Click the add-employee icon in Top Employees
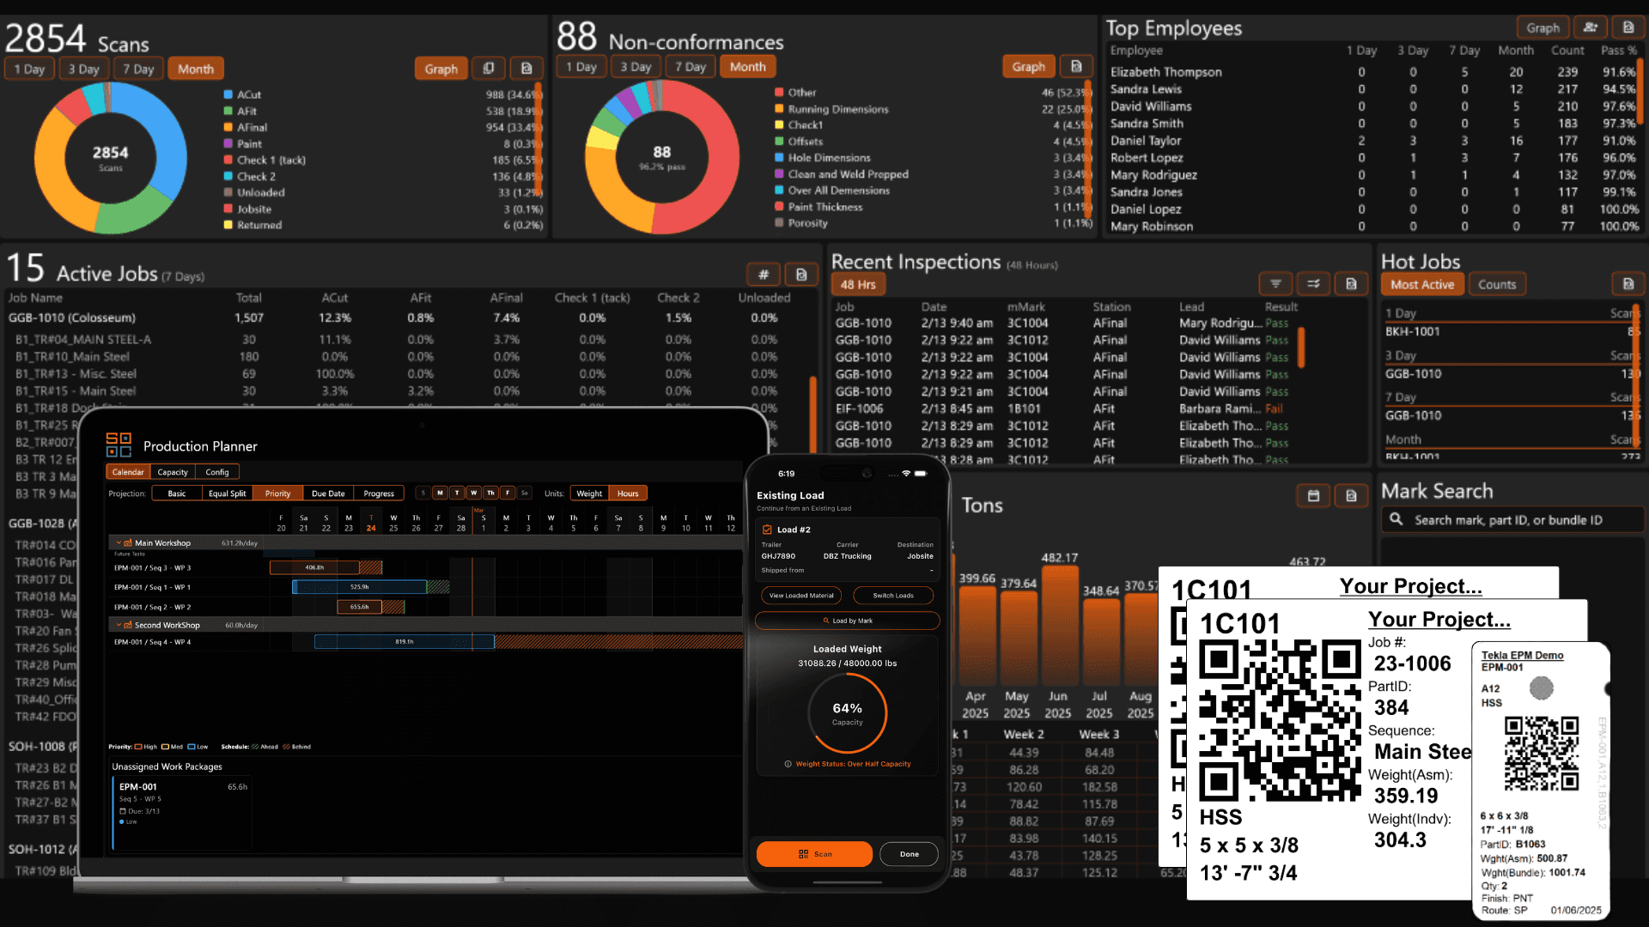Image resolution: width=1649 pixels, height=927 pixels. pos(1591,27)
